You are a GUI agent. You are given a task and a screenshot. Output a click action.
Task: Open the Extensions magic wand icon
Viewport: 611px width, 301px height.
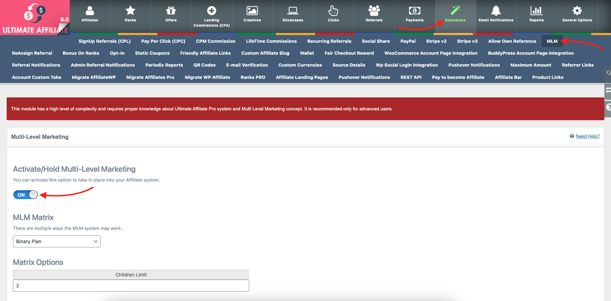point(455,11)
